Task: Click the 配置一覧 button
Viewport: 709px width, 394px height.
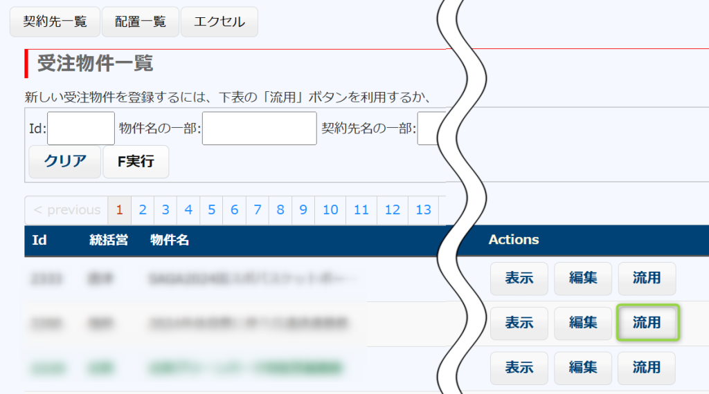Action: 141,21
